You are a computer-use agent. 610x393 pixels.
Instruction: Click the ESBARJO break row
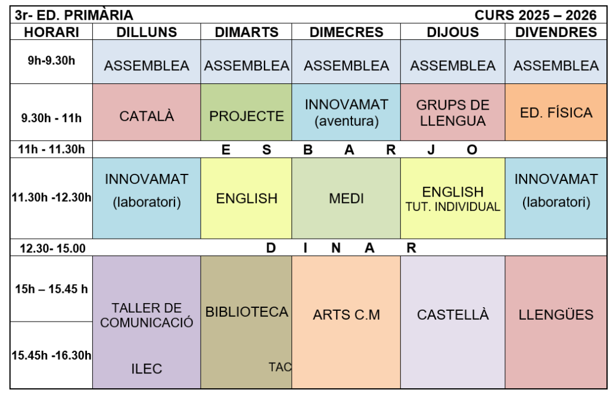[x=349, y=150]
